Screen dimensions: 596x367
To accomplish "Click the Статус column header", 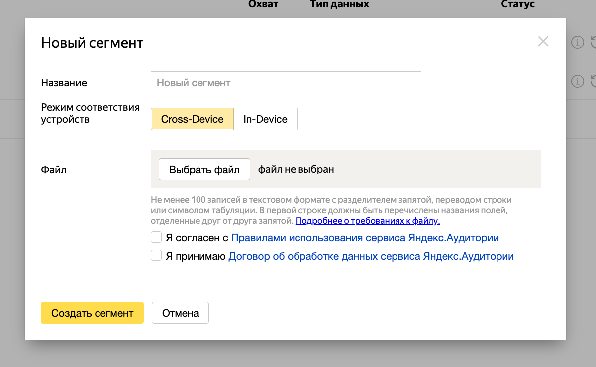I will [518, 4].
